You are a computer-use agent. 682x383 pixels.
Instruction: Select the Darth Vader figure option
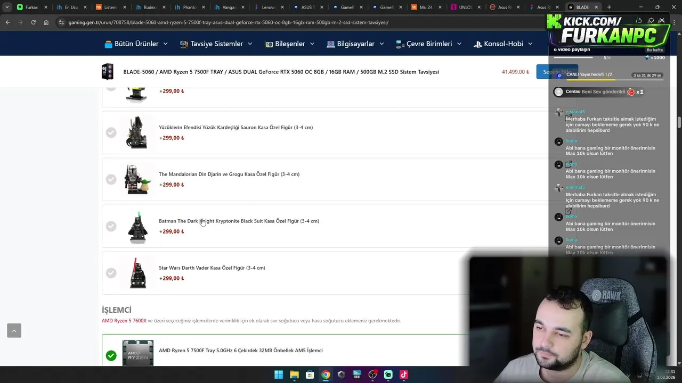point(111,273)
